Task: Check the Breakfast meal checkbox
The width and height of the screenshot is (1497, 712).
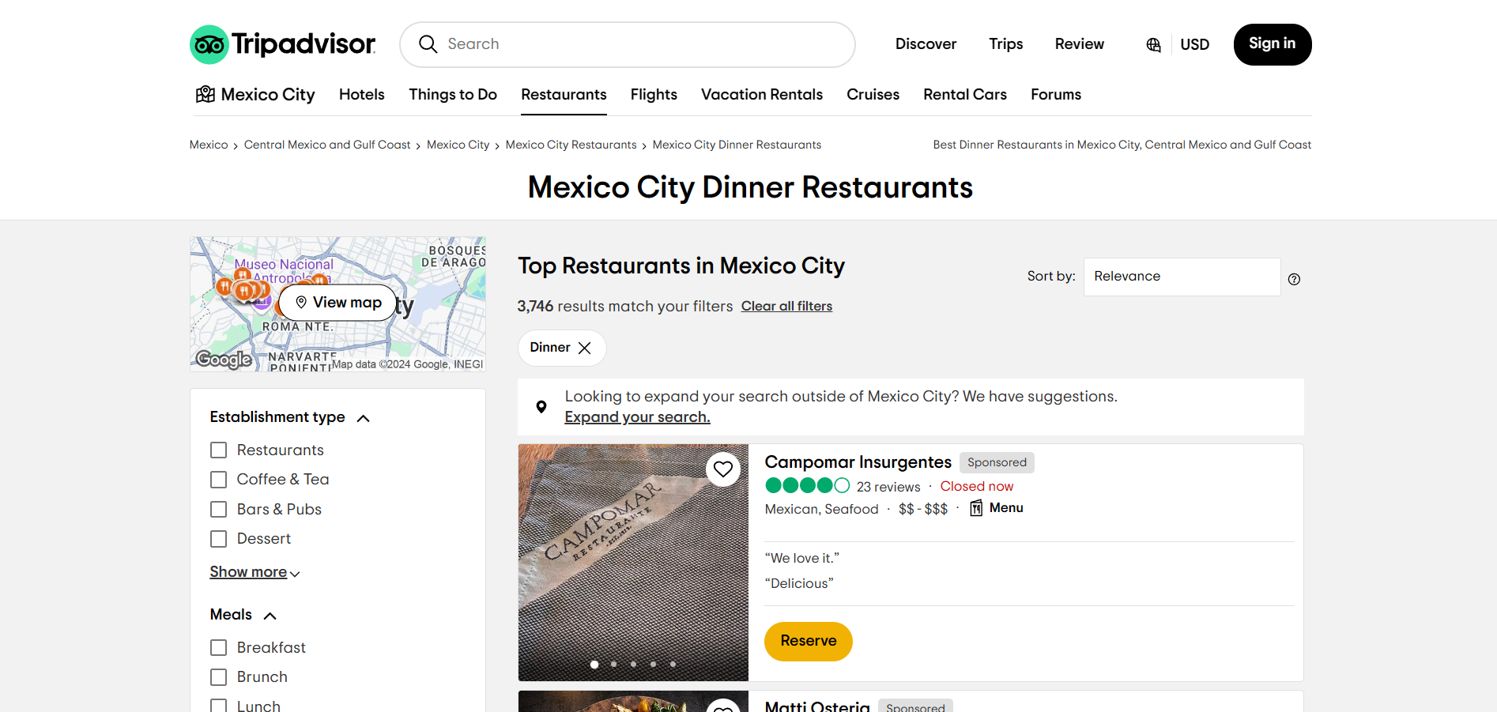Action: pyautogui.click(x=219, y=648)
